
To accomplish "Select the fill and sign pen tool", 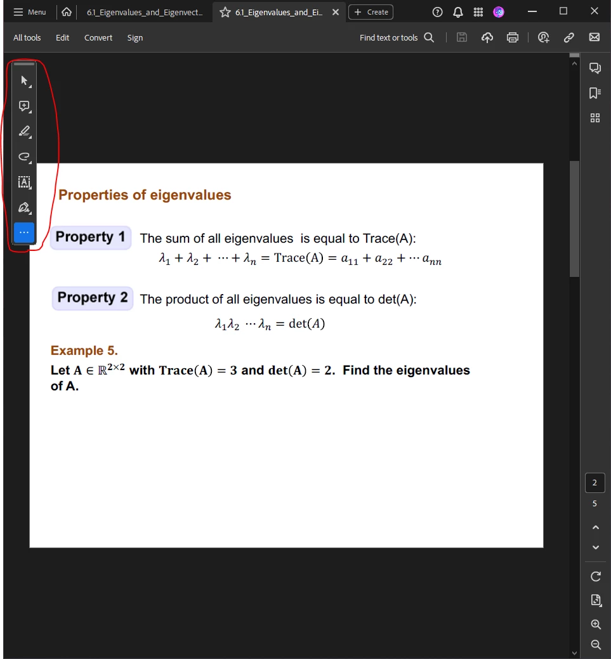I will coord(24,208).
